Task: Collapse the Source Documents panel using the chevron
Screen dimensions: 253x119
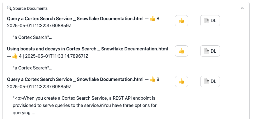Action: pos(242,8)
